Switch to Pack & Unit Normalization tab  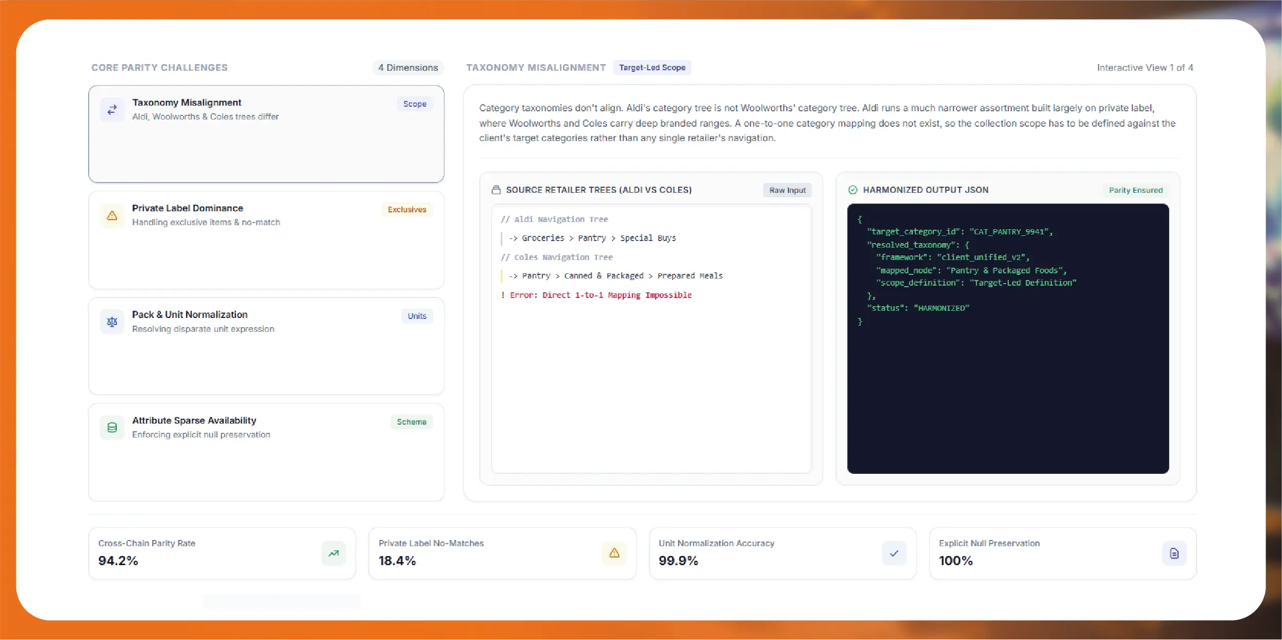click(267, 346)
